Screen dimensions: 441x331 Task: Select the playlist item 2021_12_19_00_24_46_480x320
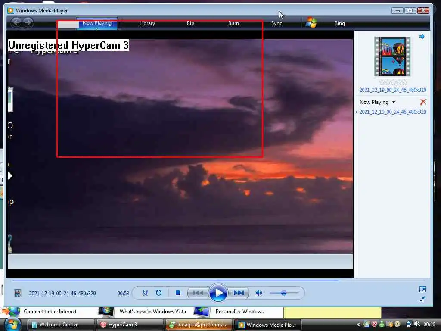click(393, 112)
